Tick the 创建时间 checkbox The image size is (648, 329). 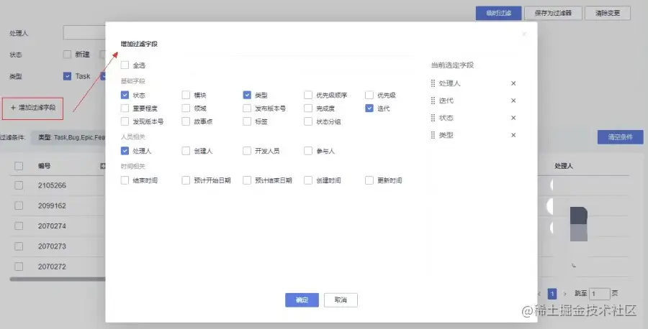pyautogui.click(x=308, y=180)
